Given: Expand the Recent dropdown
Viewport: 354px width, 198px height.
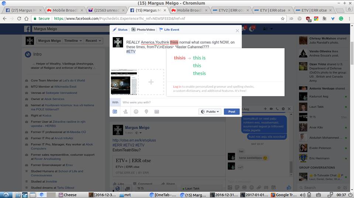Looking at the screenshot, I should coord(93,41).
